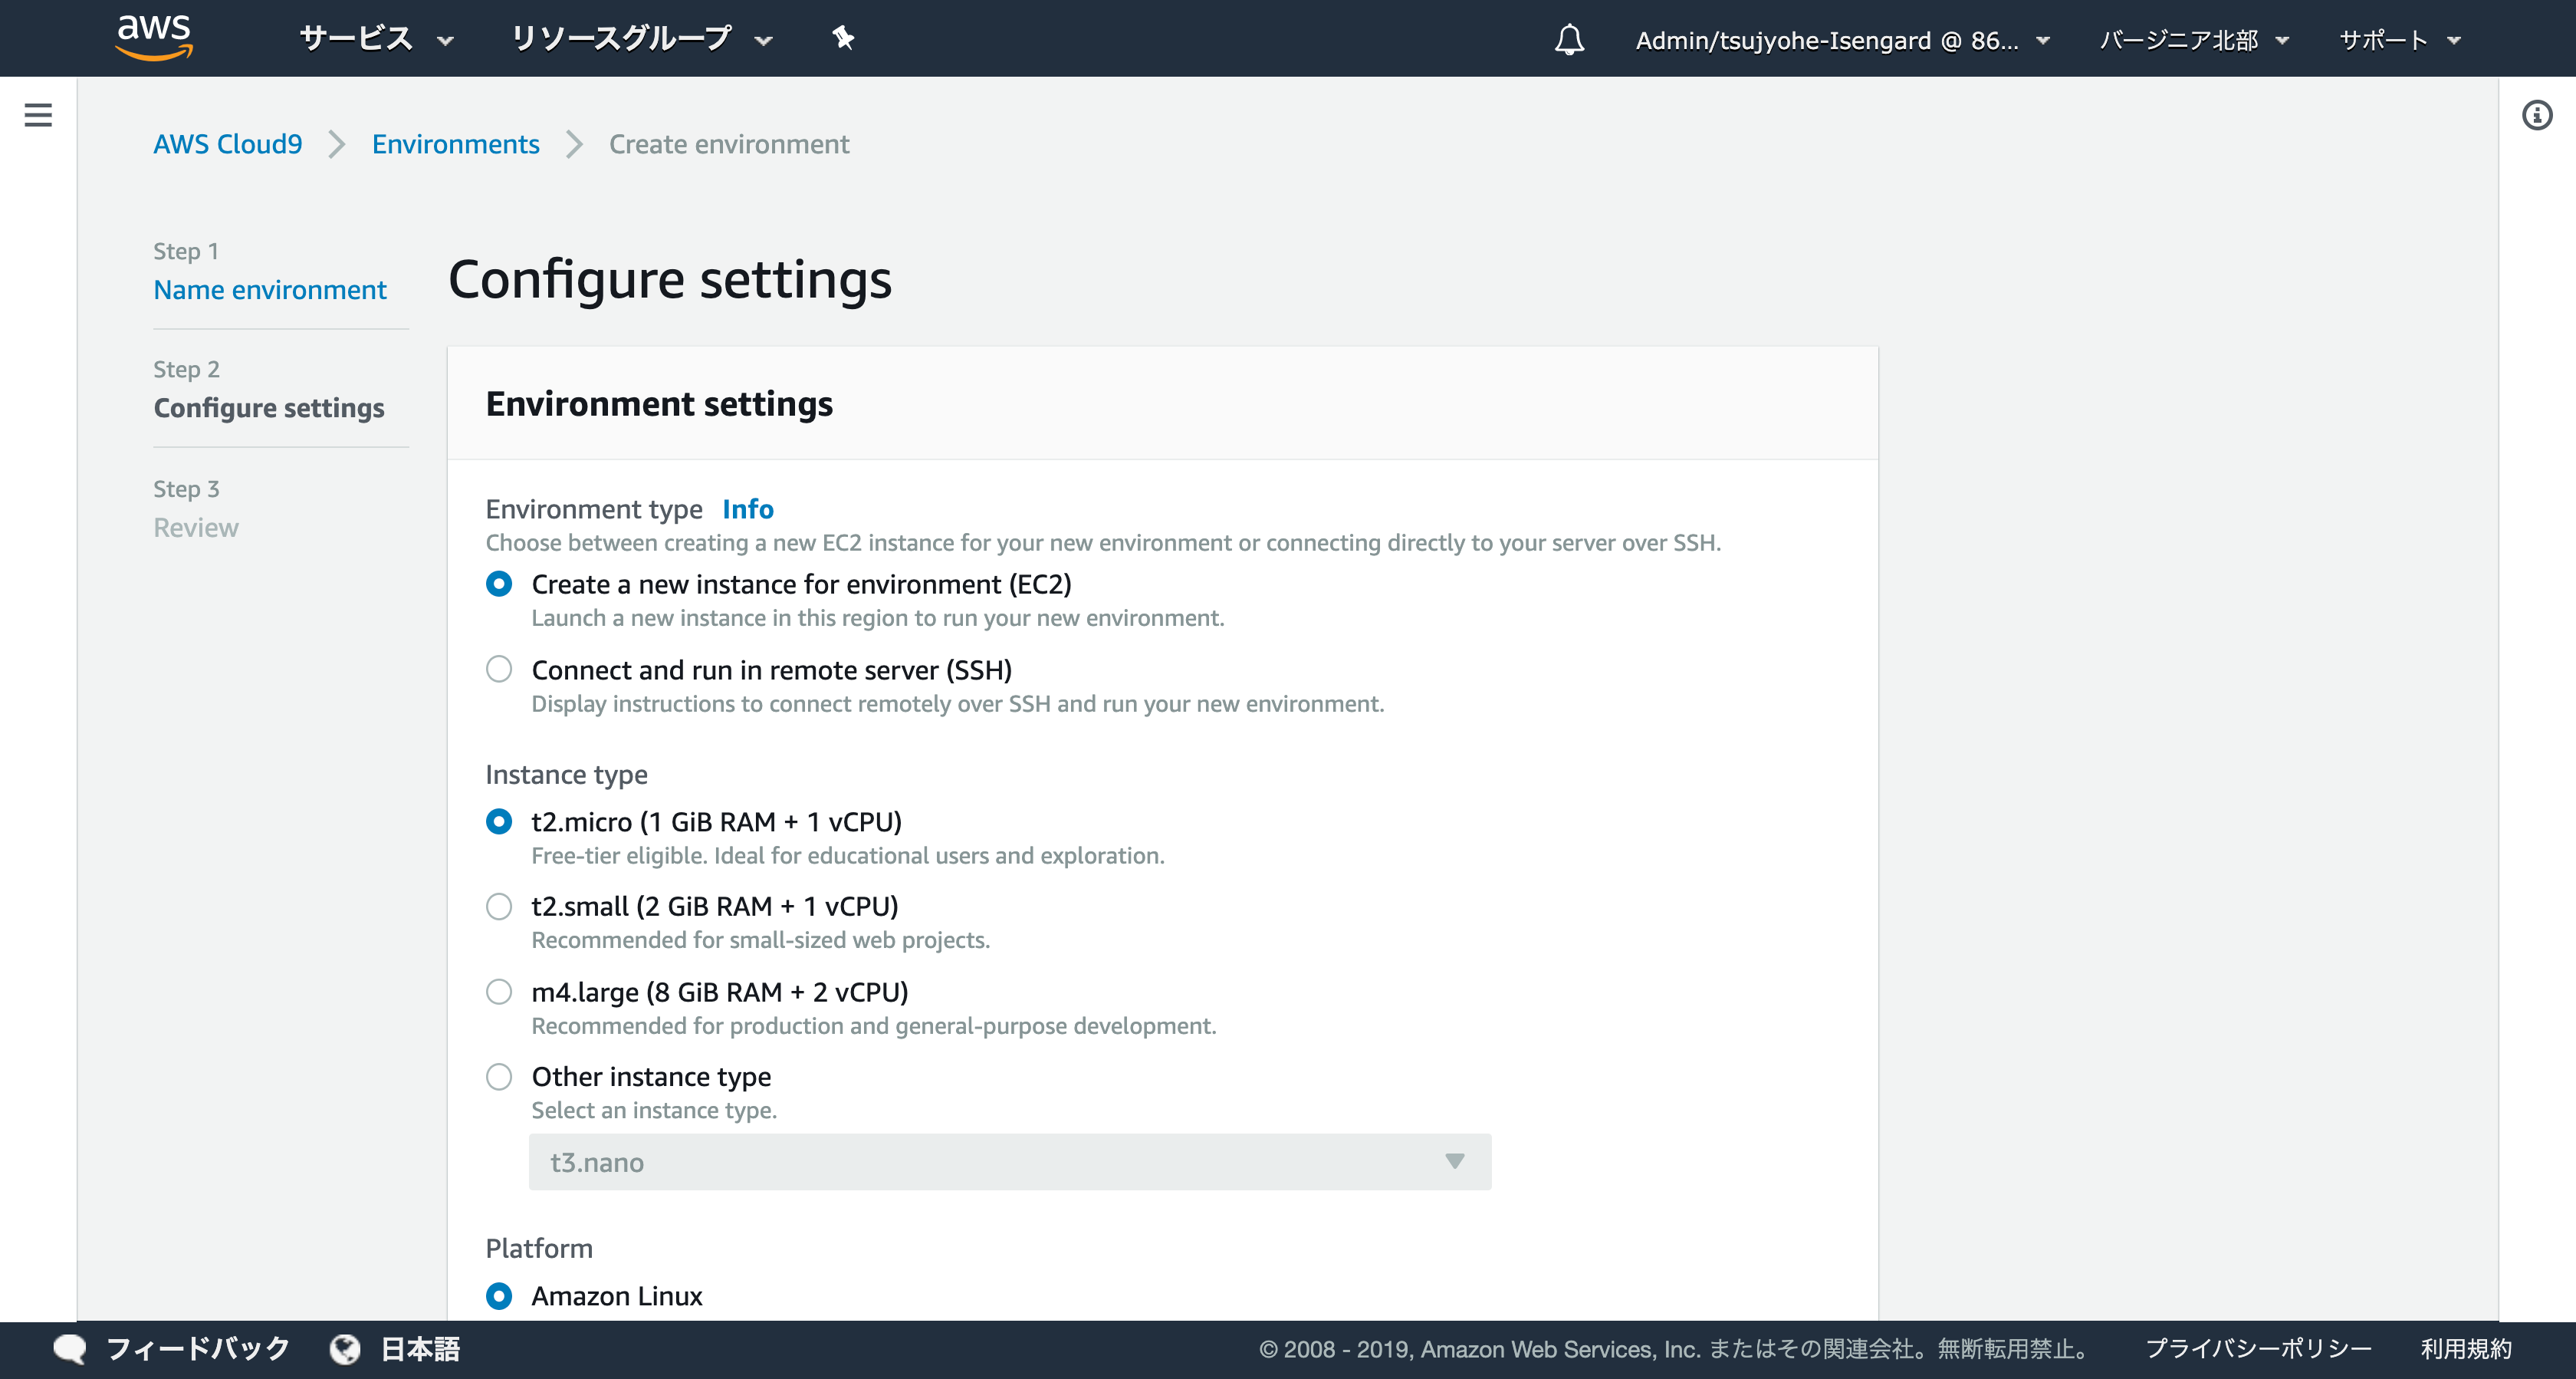Choose t2.small instance type
Viewport: 2576px width, 1379px height.
tap(499, 907)
